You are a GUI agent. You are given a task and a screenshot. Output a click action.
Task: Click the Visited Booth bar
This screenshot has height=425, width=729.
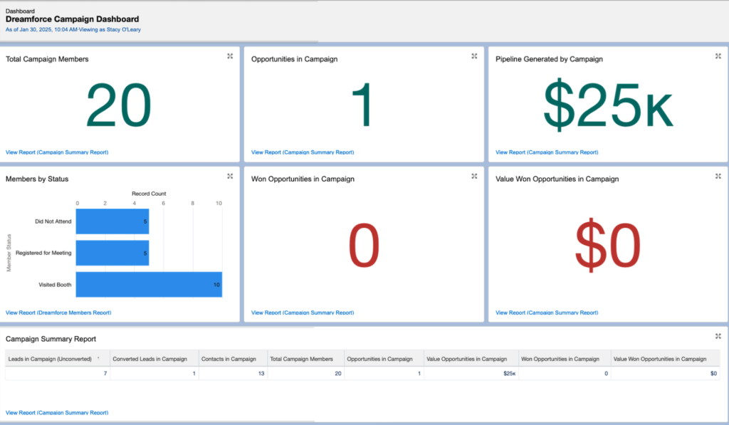[x=150, y=285]
